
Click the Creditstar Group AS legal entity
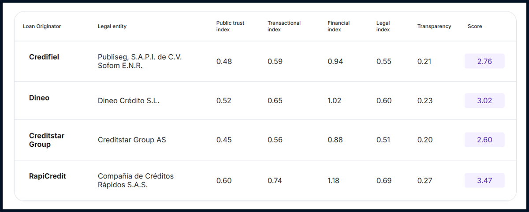pyautogui.click(x=132, y=140)
